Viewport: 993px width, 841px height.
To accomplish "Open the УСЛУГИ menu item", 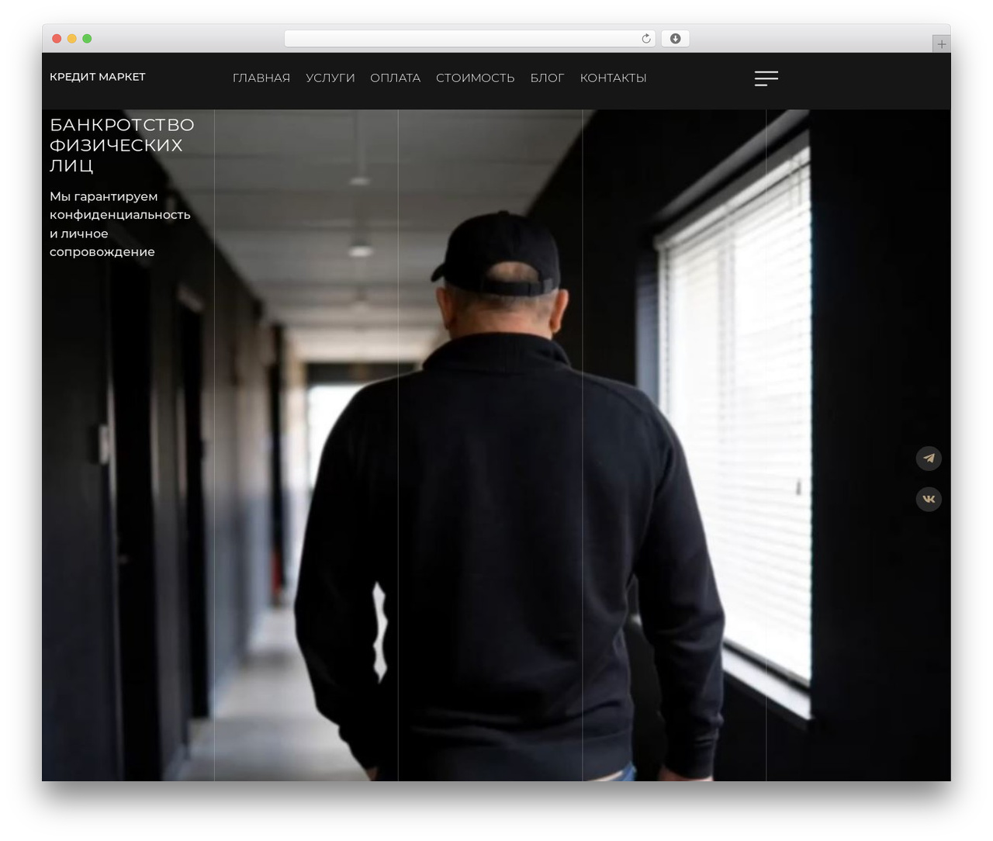I will (x=330, y=78).
